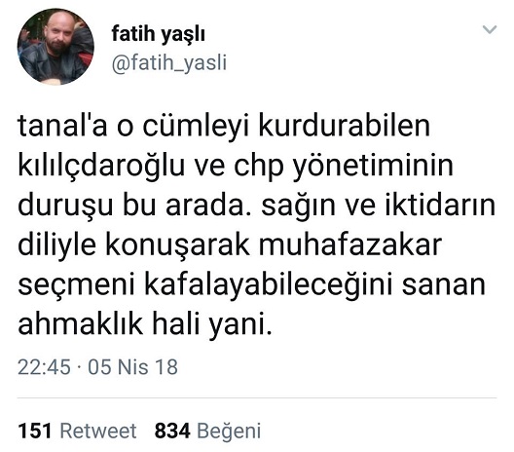This screenshot has height=452, width=514.
Task: Select the word yönetiminin in the tweet
Action: [x=373, y=167]
